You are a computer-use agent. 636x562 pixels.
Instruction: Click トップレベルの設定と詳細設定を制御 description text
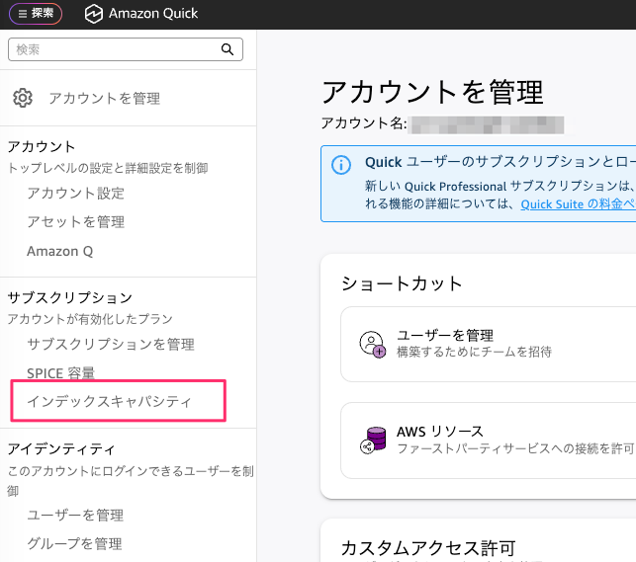[x=108, y=168]
